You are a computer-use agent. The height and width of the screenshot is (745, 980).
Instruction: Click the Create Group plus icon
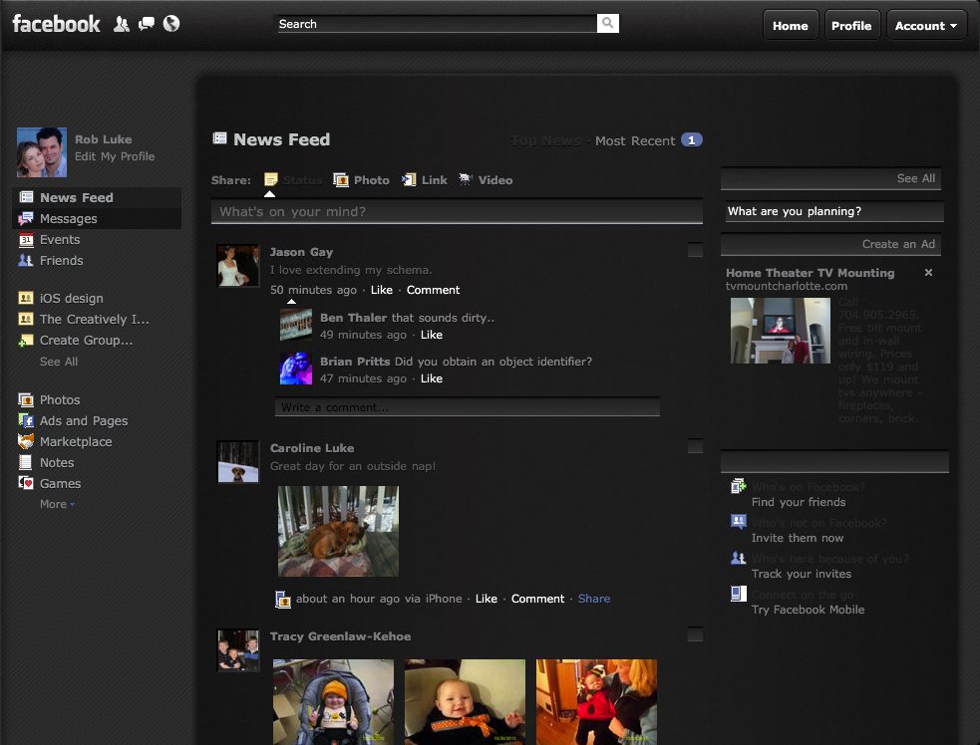coord(26,341)
